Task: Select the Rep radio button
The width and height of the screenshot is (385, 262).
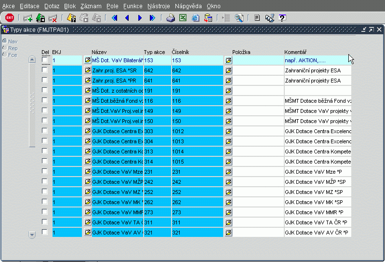Action: (x=5, y=48)
